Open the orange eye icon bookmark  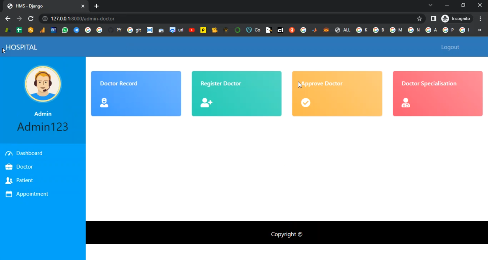(x=326, y=30)
